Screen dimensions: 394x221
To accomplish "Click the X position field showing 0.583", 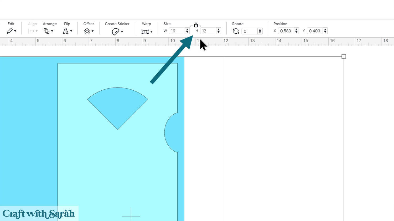I will (286, 31).
